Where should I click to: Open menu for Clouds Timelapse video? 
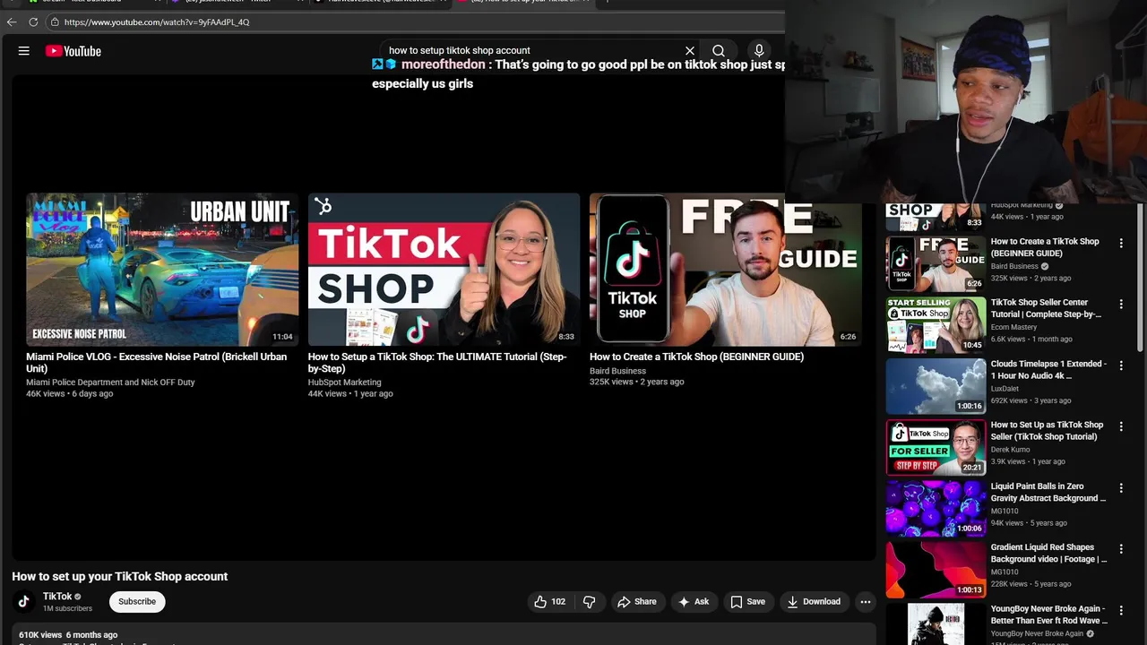coord(1121,365)
